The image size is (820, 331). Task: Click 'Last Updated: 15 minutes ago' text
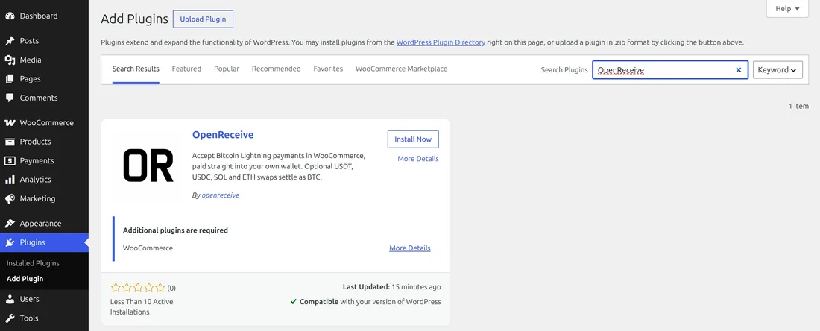(391, 286)
